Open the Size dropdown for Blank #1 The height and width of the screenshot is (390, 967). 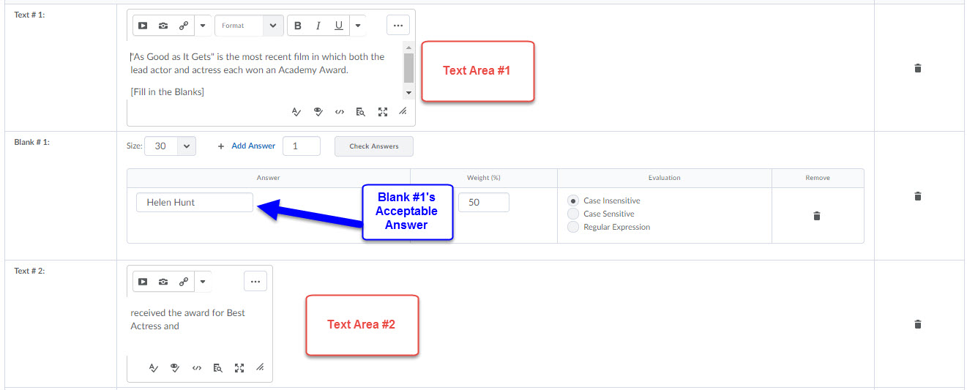coord(171,146)
